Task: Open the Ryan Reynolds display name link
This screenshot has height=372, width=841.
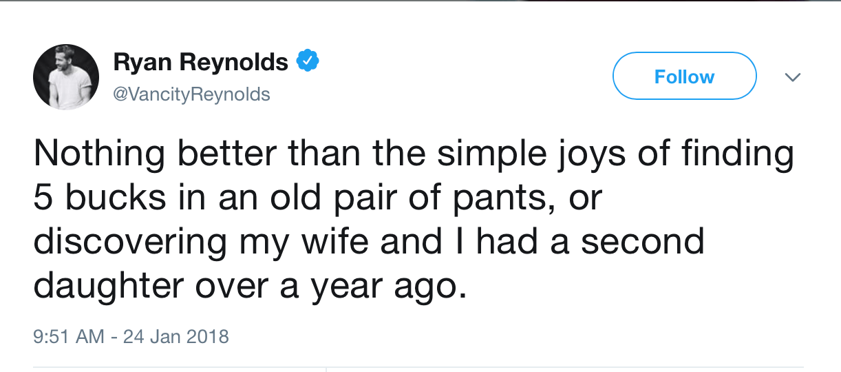Action: [200, 63]
